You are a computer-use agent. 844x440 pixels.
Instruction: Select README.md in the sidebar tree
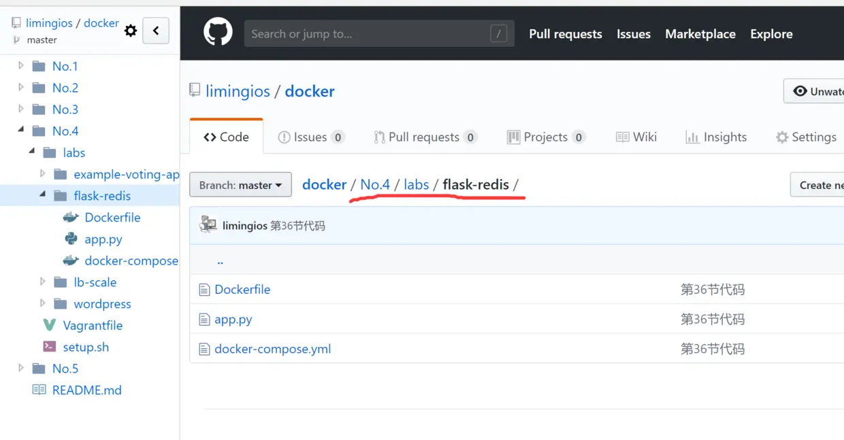(x=87, y=390)
